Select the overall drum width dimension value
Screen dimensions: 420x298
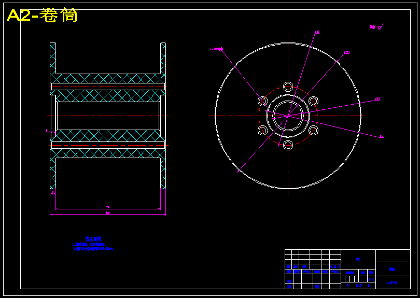(x=108, y=213)
